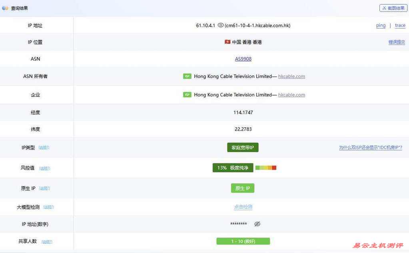Click the 纬度 row label

(x=35, y=129)
